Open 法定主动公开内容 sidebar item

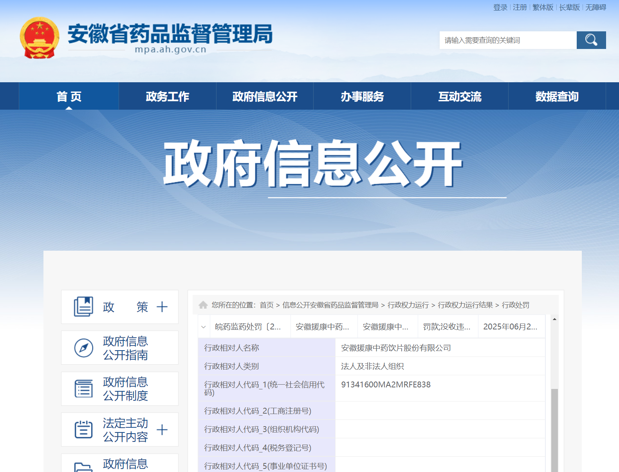pyautogui.click(x=120, y=429)
